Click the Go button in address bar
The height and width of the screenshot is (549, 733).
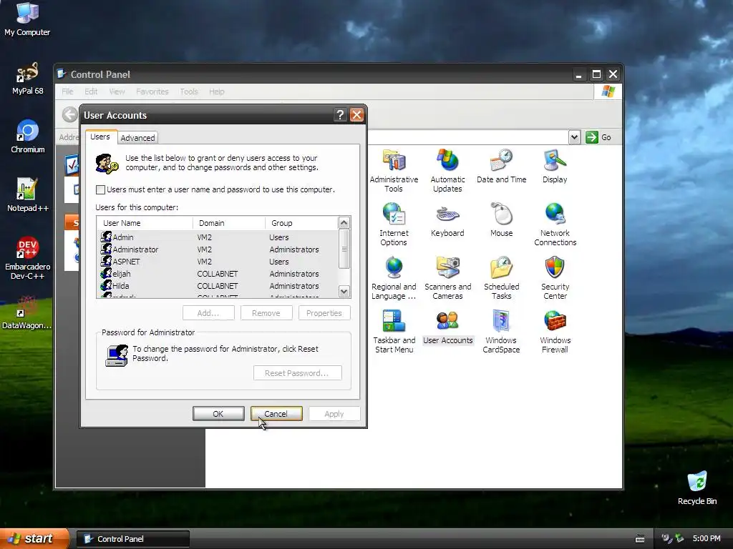click(599, 137)
